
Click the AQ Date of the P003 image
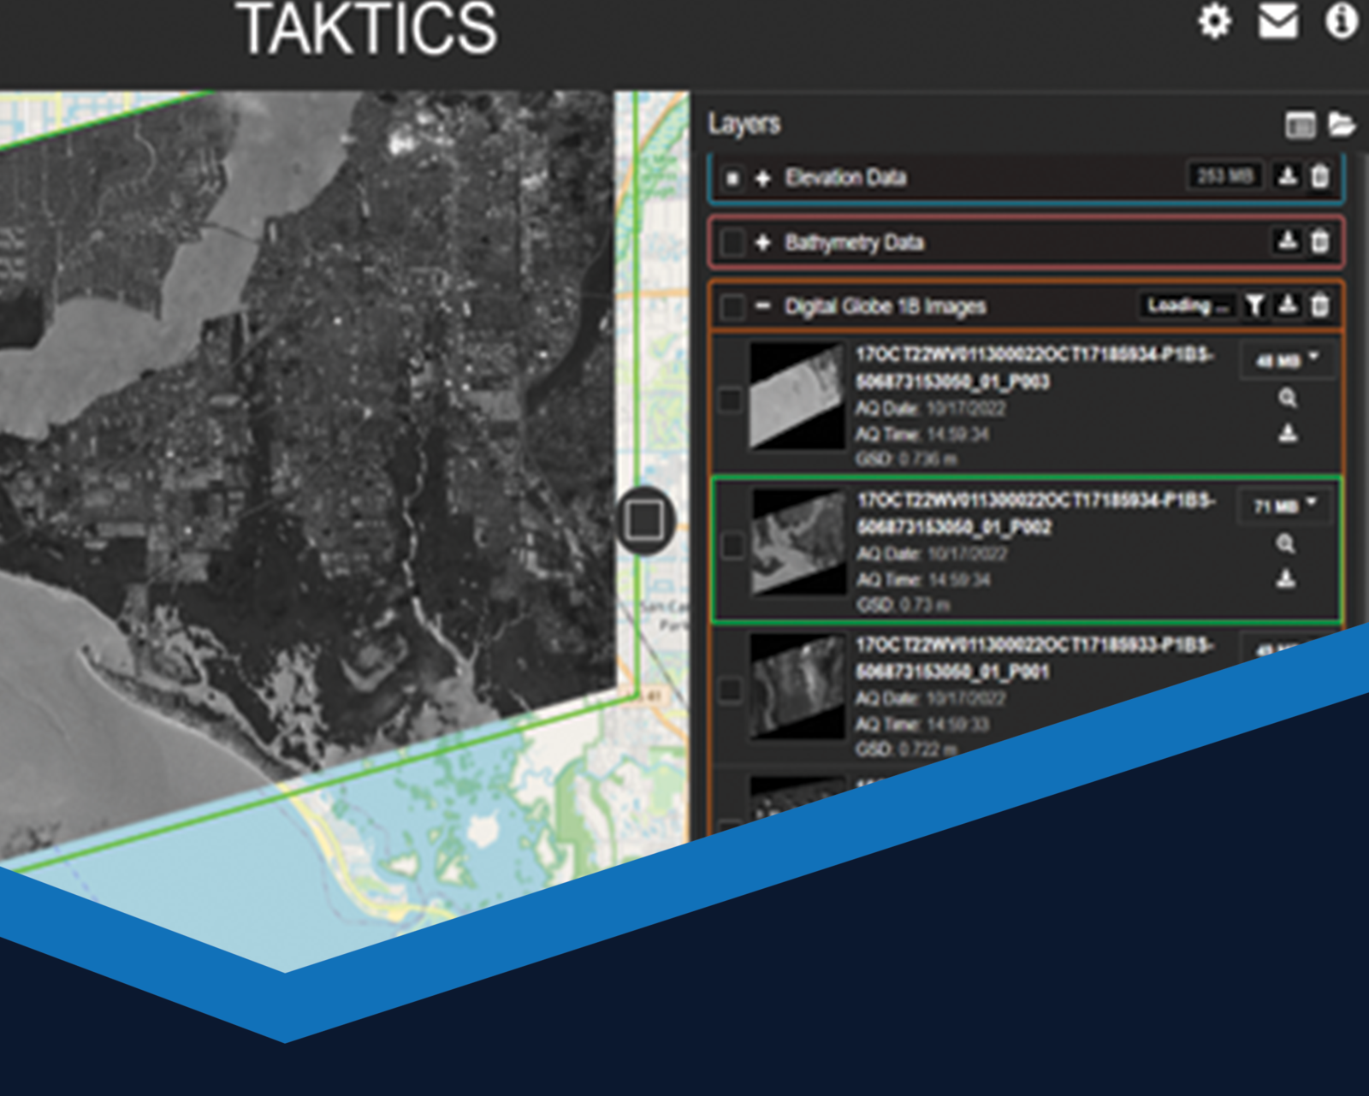931,408
